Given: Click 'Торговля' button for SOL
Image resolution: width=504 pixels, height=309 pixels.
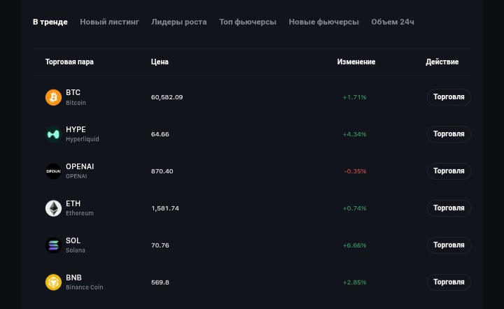Looking at the screenshot, I should tap(449, 245).
